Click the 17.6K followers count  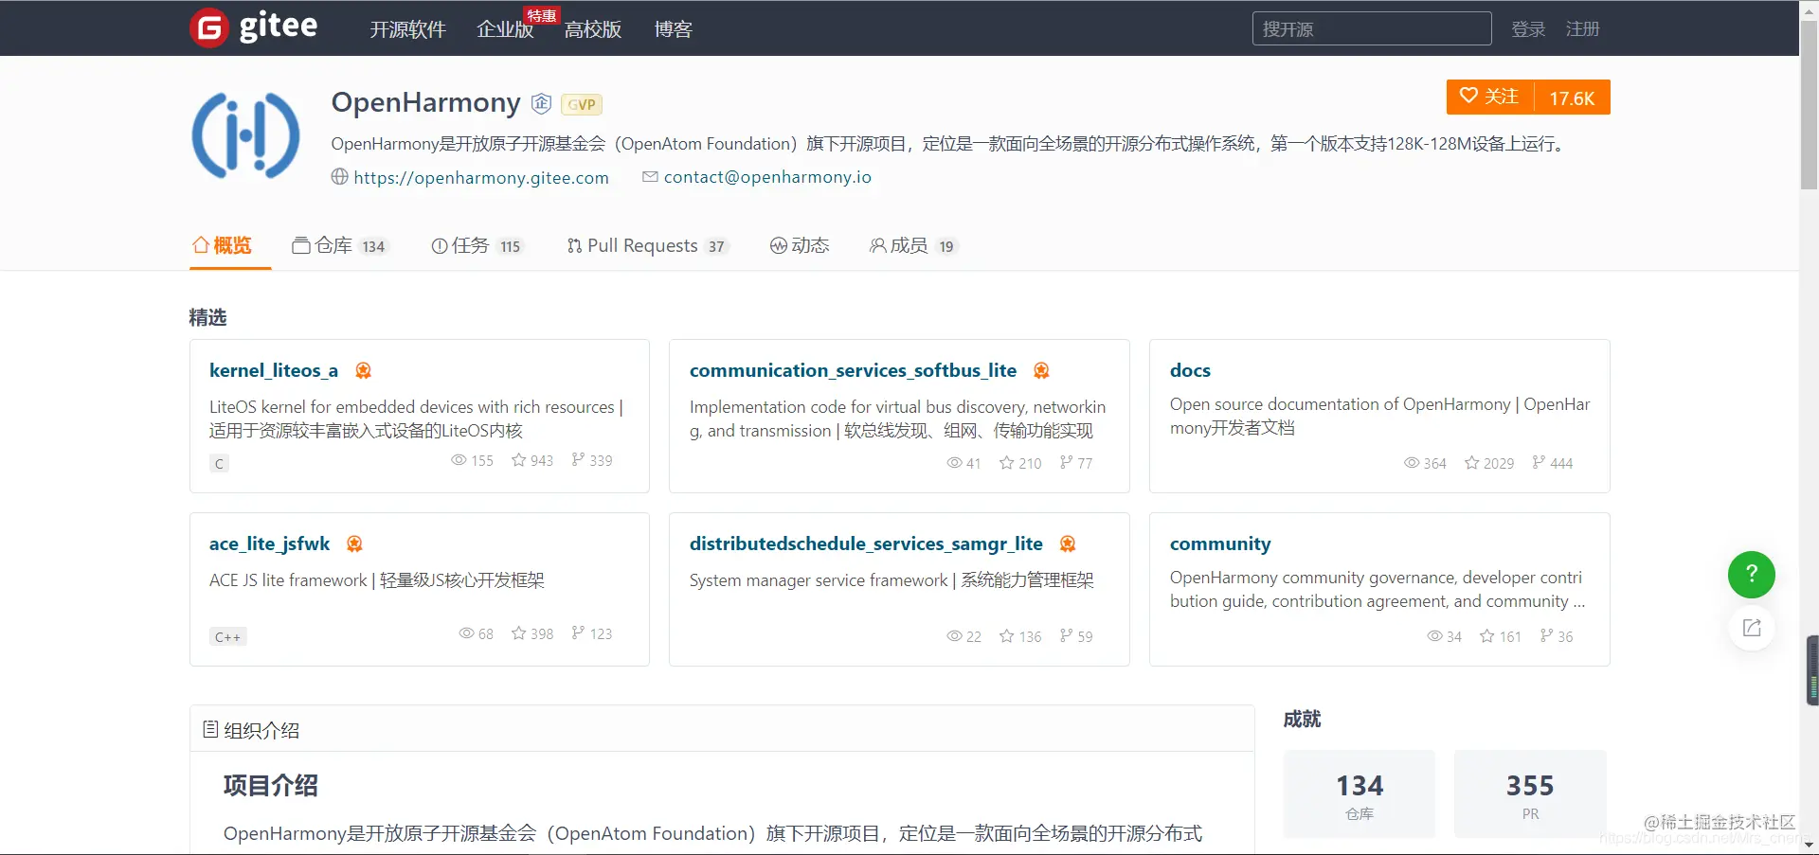coord(1572,98)
